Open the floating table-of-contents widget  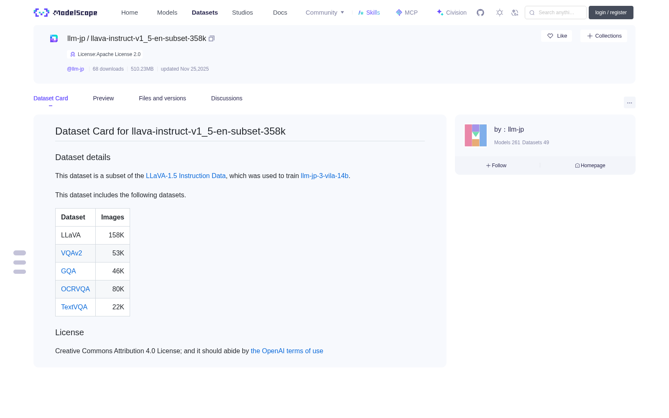(x=20, y=263)
